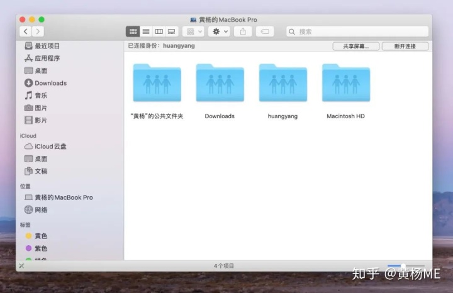Click the 已连接身份: huangyang label

tap(162, 46)
